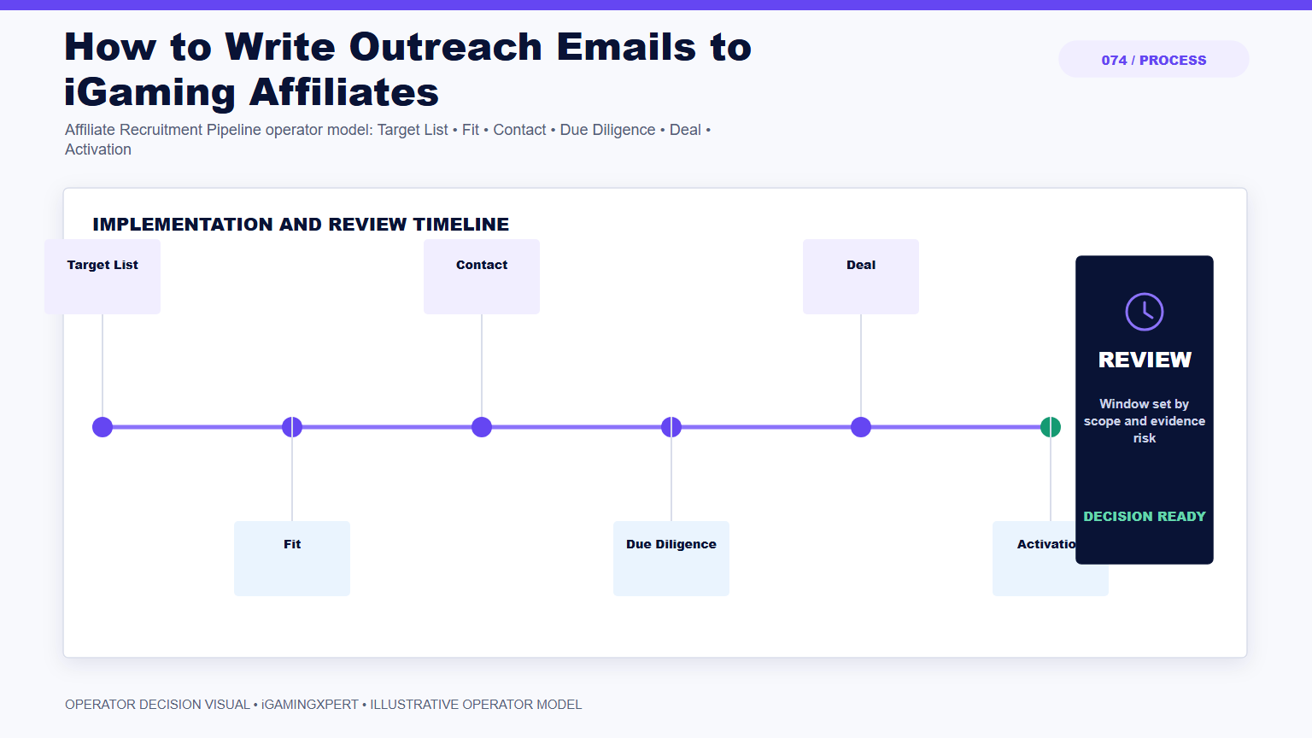This screenshot has width=1312, height=738.
Task: Select the Contact timeline dot
Action: [482, 427]
